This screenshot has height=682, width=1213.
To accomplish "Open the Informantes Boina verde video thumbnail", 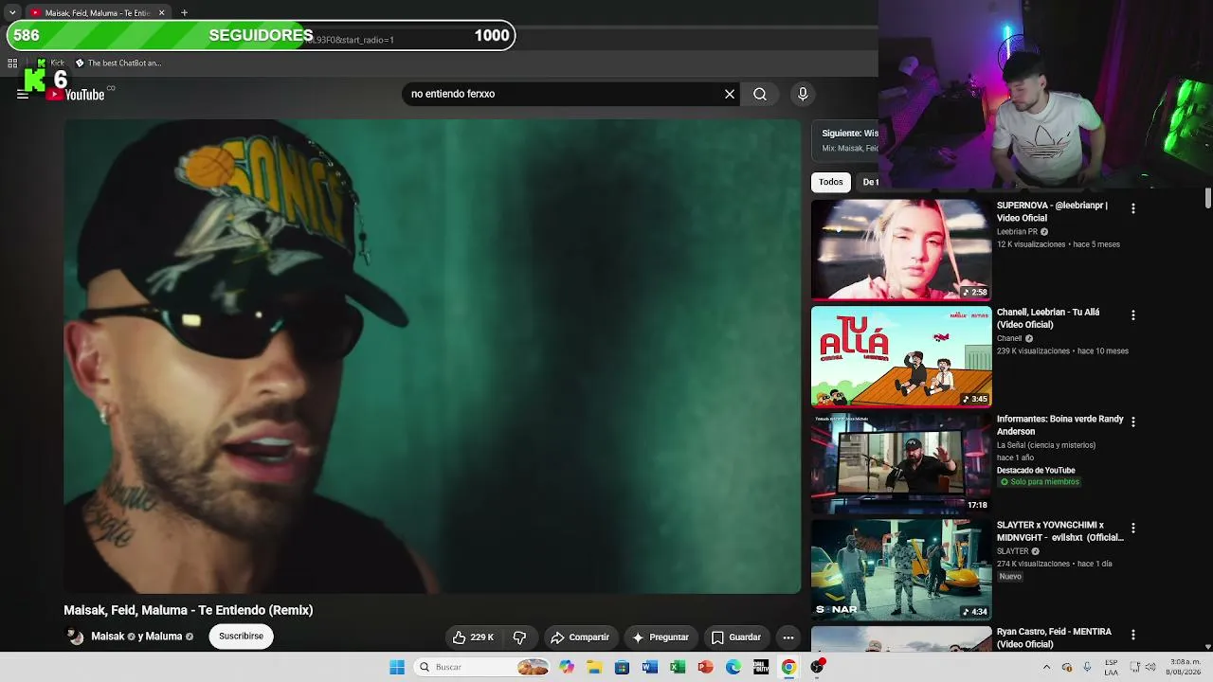I will [x=901, y=463].
